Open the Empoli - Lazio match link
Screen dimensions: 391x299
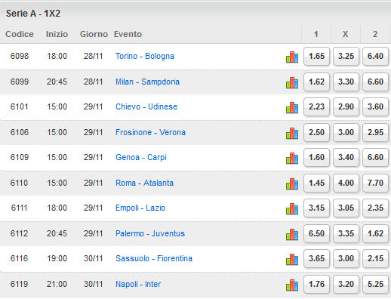click(140, 208)
